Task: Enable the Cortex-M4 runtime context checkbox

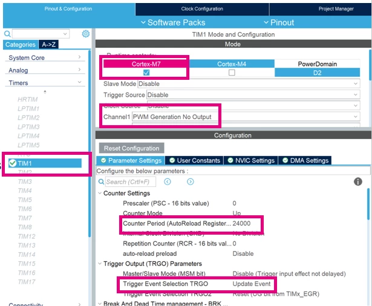Action: coord(232,73)
